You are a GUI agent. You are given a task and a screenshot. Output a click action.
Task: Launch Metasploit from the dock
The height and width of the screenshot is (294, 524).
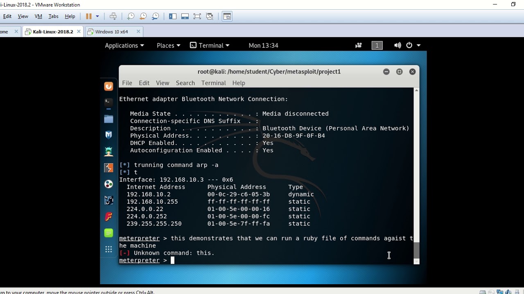[x=108, y=135]
